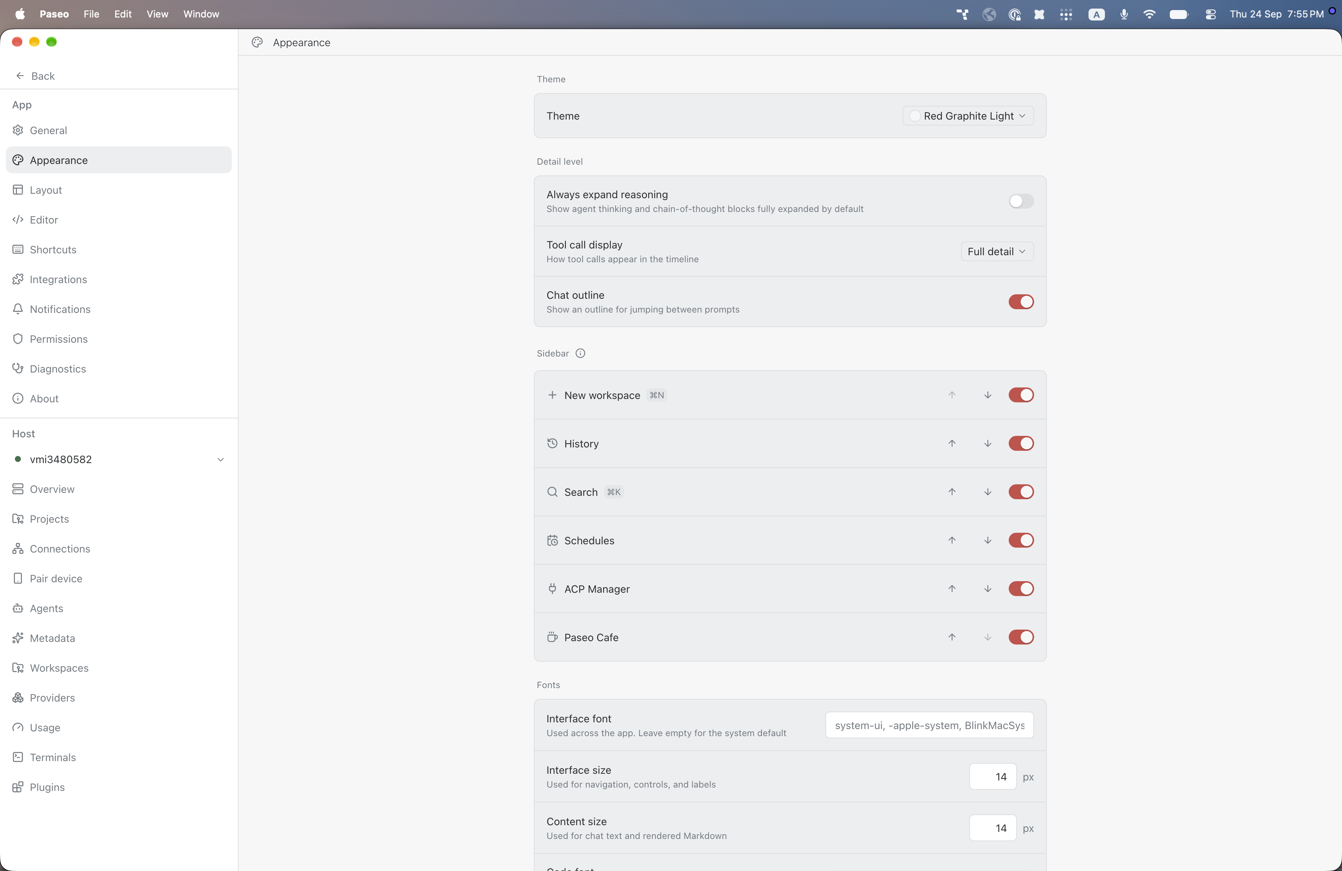Click the Interface size value field
This screenshot has width=1342, height=871.
[x=992, y=777]
